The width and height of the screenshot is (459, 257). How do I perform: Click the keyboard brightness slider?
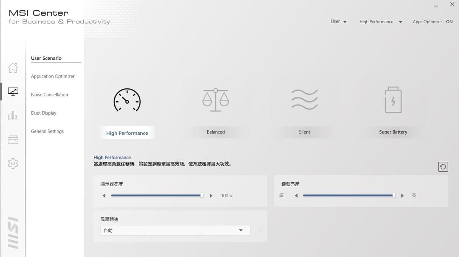[349, 195]
